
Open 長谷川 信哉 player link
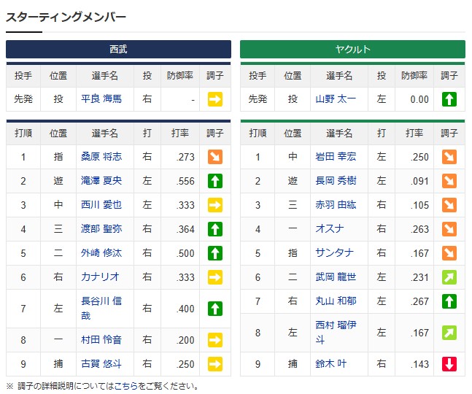click(101, 309)
